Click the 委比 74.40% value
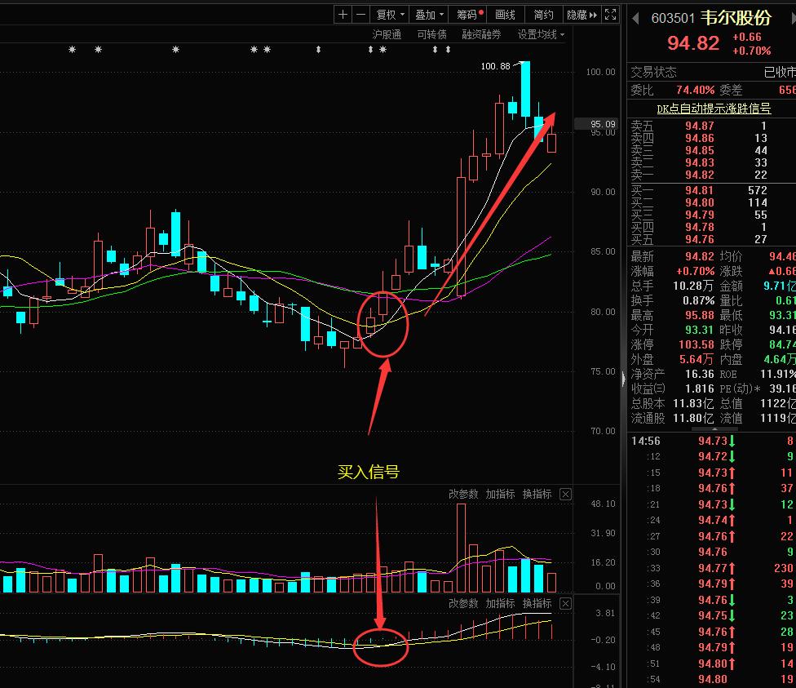Viewport: 796px width, 688px height. click(x=695, y=90)
